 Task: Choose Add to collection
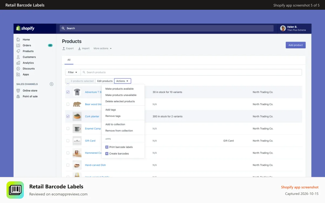[115, 124]
